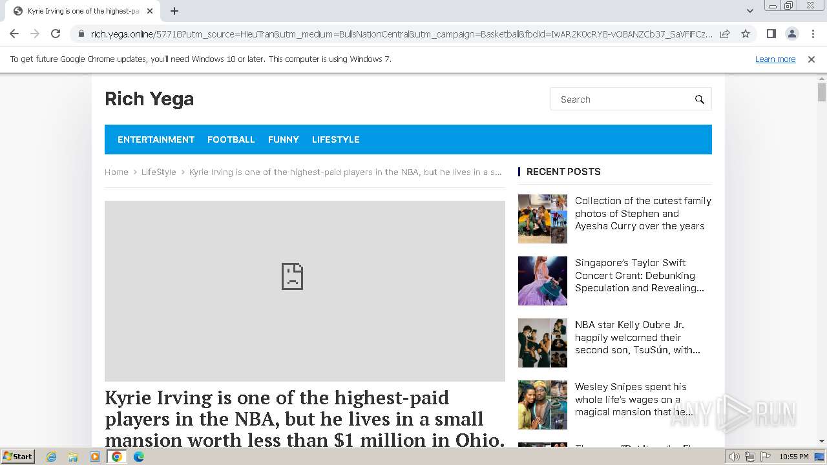Expand the tab search dropdown

(x=749, y=11)
